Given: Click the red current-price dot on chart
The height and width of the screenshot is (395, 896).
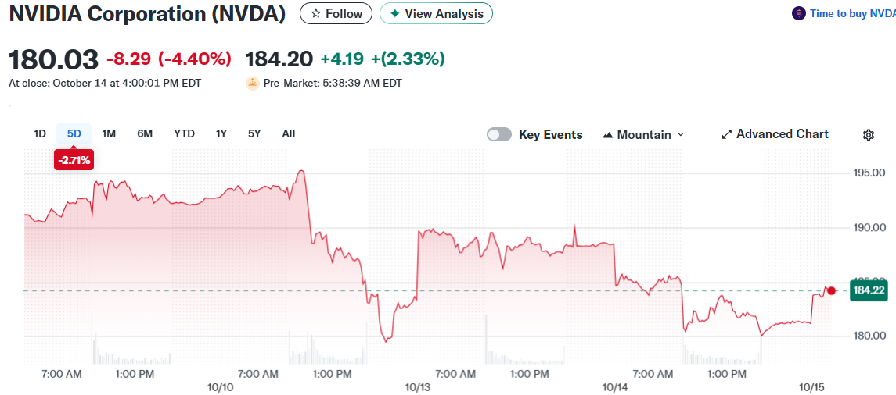Looking at the screenshot, I should [831, 290].
